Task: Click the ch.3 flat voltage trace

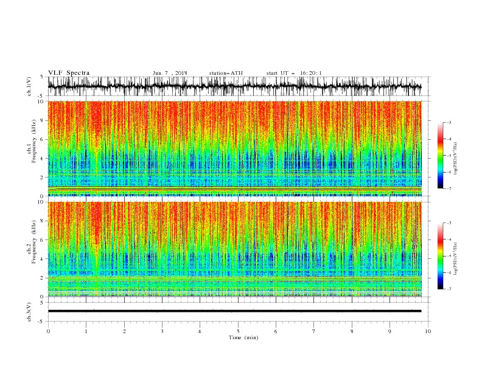Action: click(x=234, y=311)
